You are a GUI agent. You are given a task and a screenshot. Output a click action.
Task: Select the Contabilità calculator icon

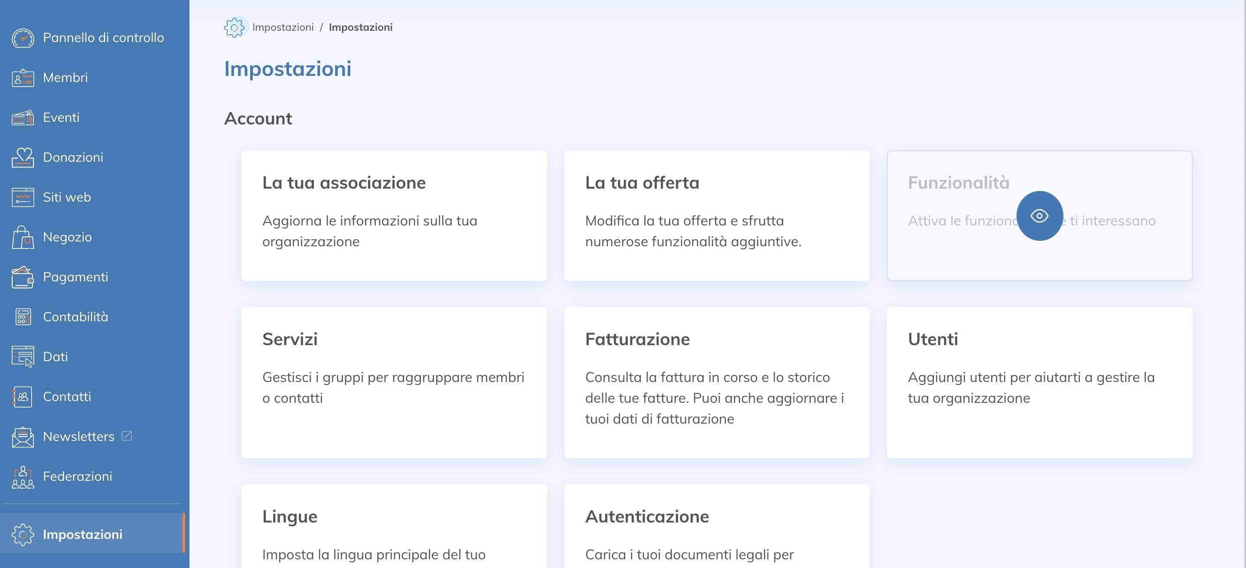[x=23, y=317]
